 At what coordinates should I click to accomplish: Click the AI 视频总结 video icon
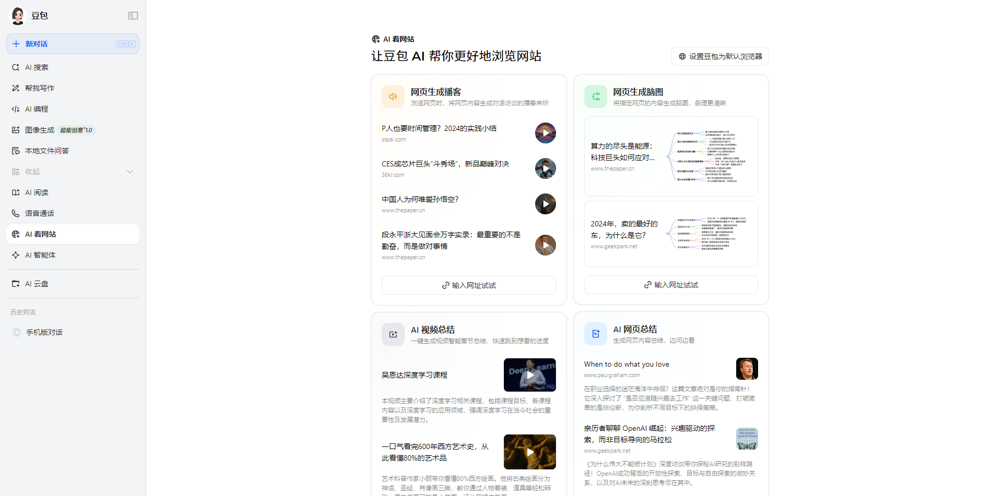point(393,334)
